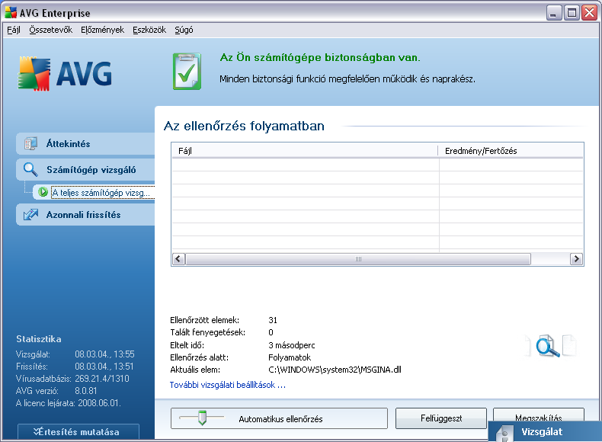The width and height of the screenshot is (602, 442).
Task: Click the horizontal scrollbar thumb
Action: point(358,259)
